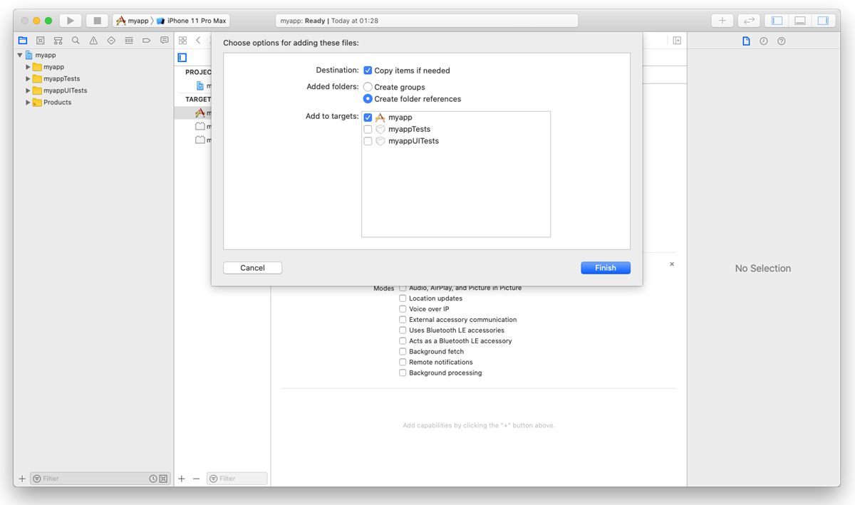This screenshot has width=855, height=505.
Task: Click the Run (play) button in toolbar
Action: (71, 21)
